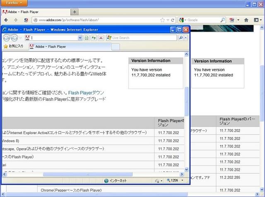Click Version Information heading in Firefox page

213,61
